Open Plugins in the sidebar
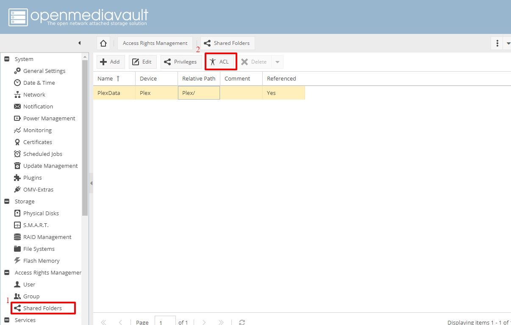The height and width of the screenshot is (325, 511). point(32,178)
